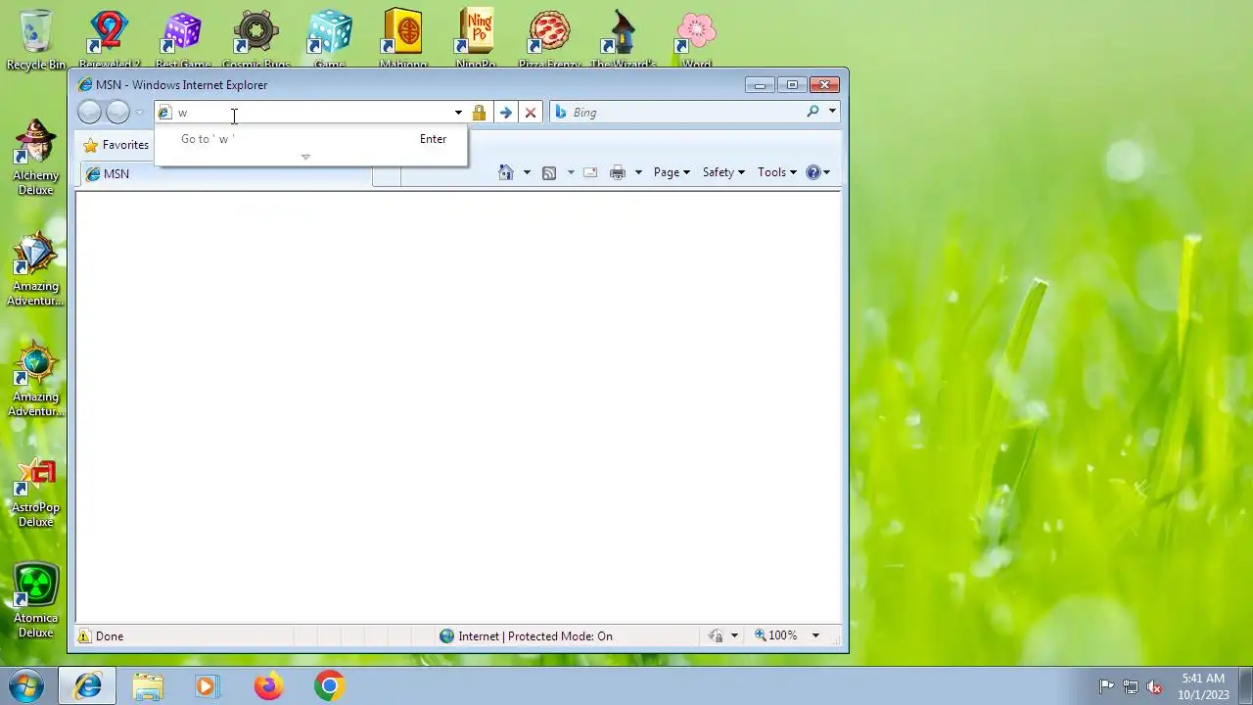Screen dimensions: 1253x705
Task: Click the 100% zoom level button
Action: 775,635
